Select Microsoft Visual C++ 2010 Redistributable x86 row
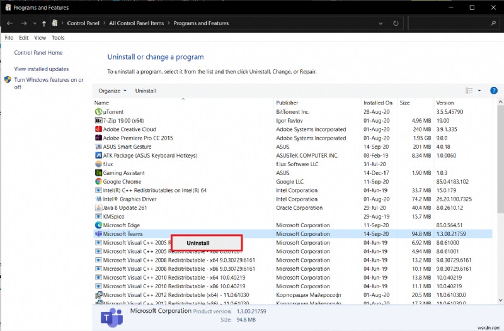This screenshot has height=331, width=504. pos(293,286)
